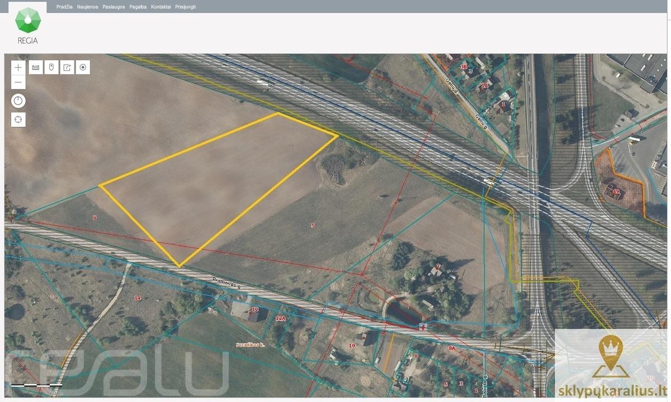
Task: Click house number 12 label
Action: (255, 309)
